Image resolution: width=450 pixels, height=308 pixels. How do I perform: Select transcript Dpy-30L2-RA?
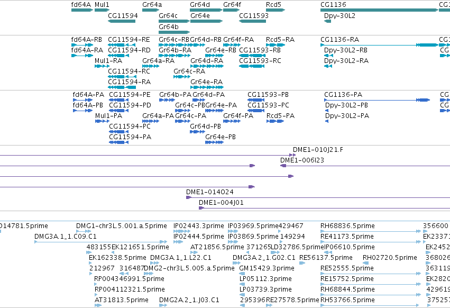328,66
